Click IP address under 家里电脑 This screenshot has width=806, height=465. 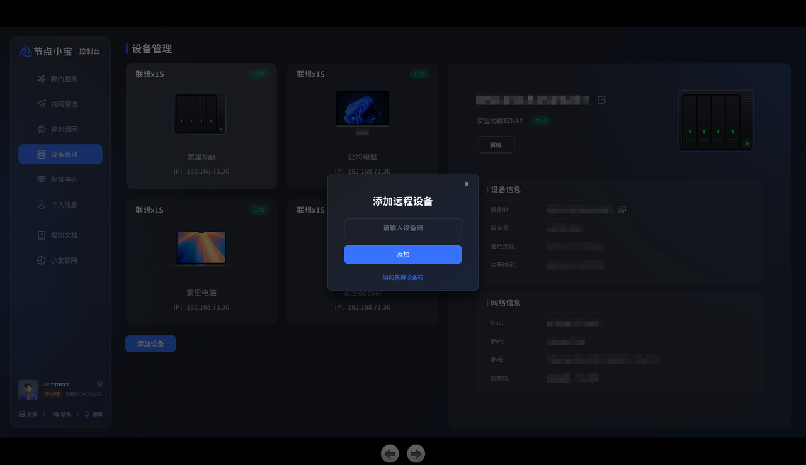201,307
